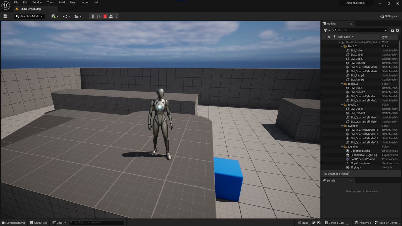The image size is (402, 226).
Task: Click the Create Folder icon in Outliner
Action: click(392, 30)
